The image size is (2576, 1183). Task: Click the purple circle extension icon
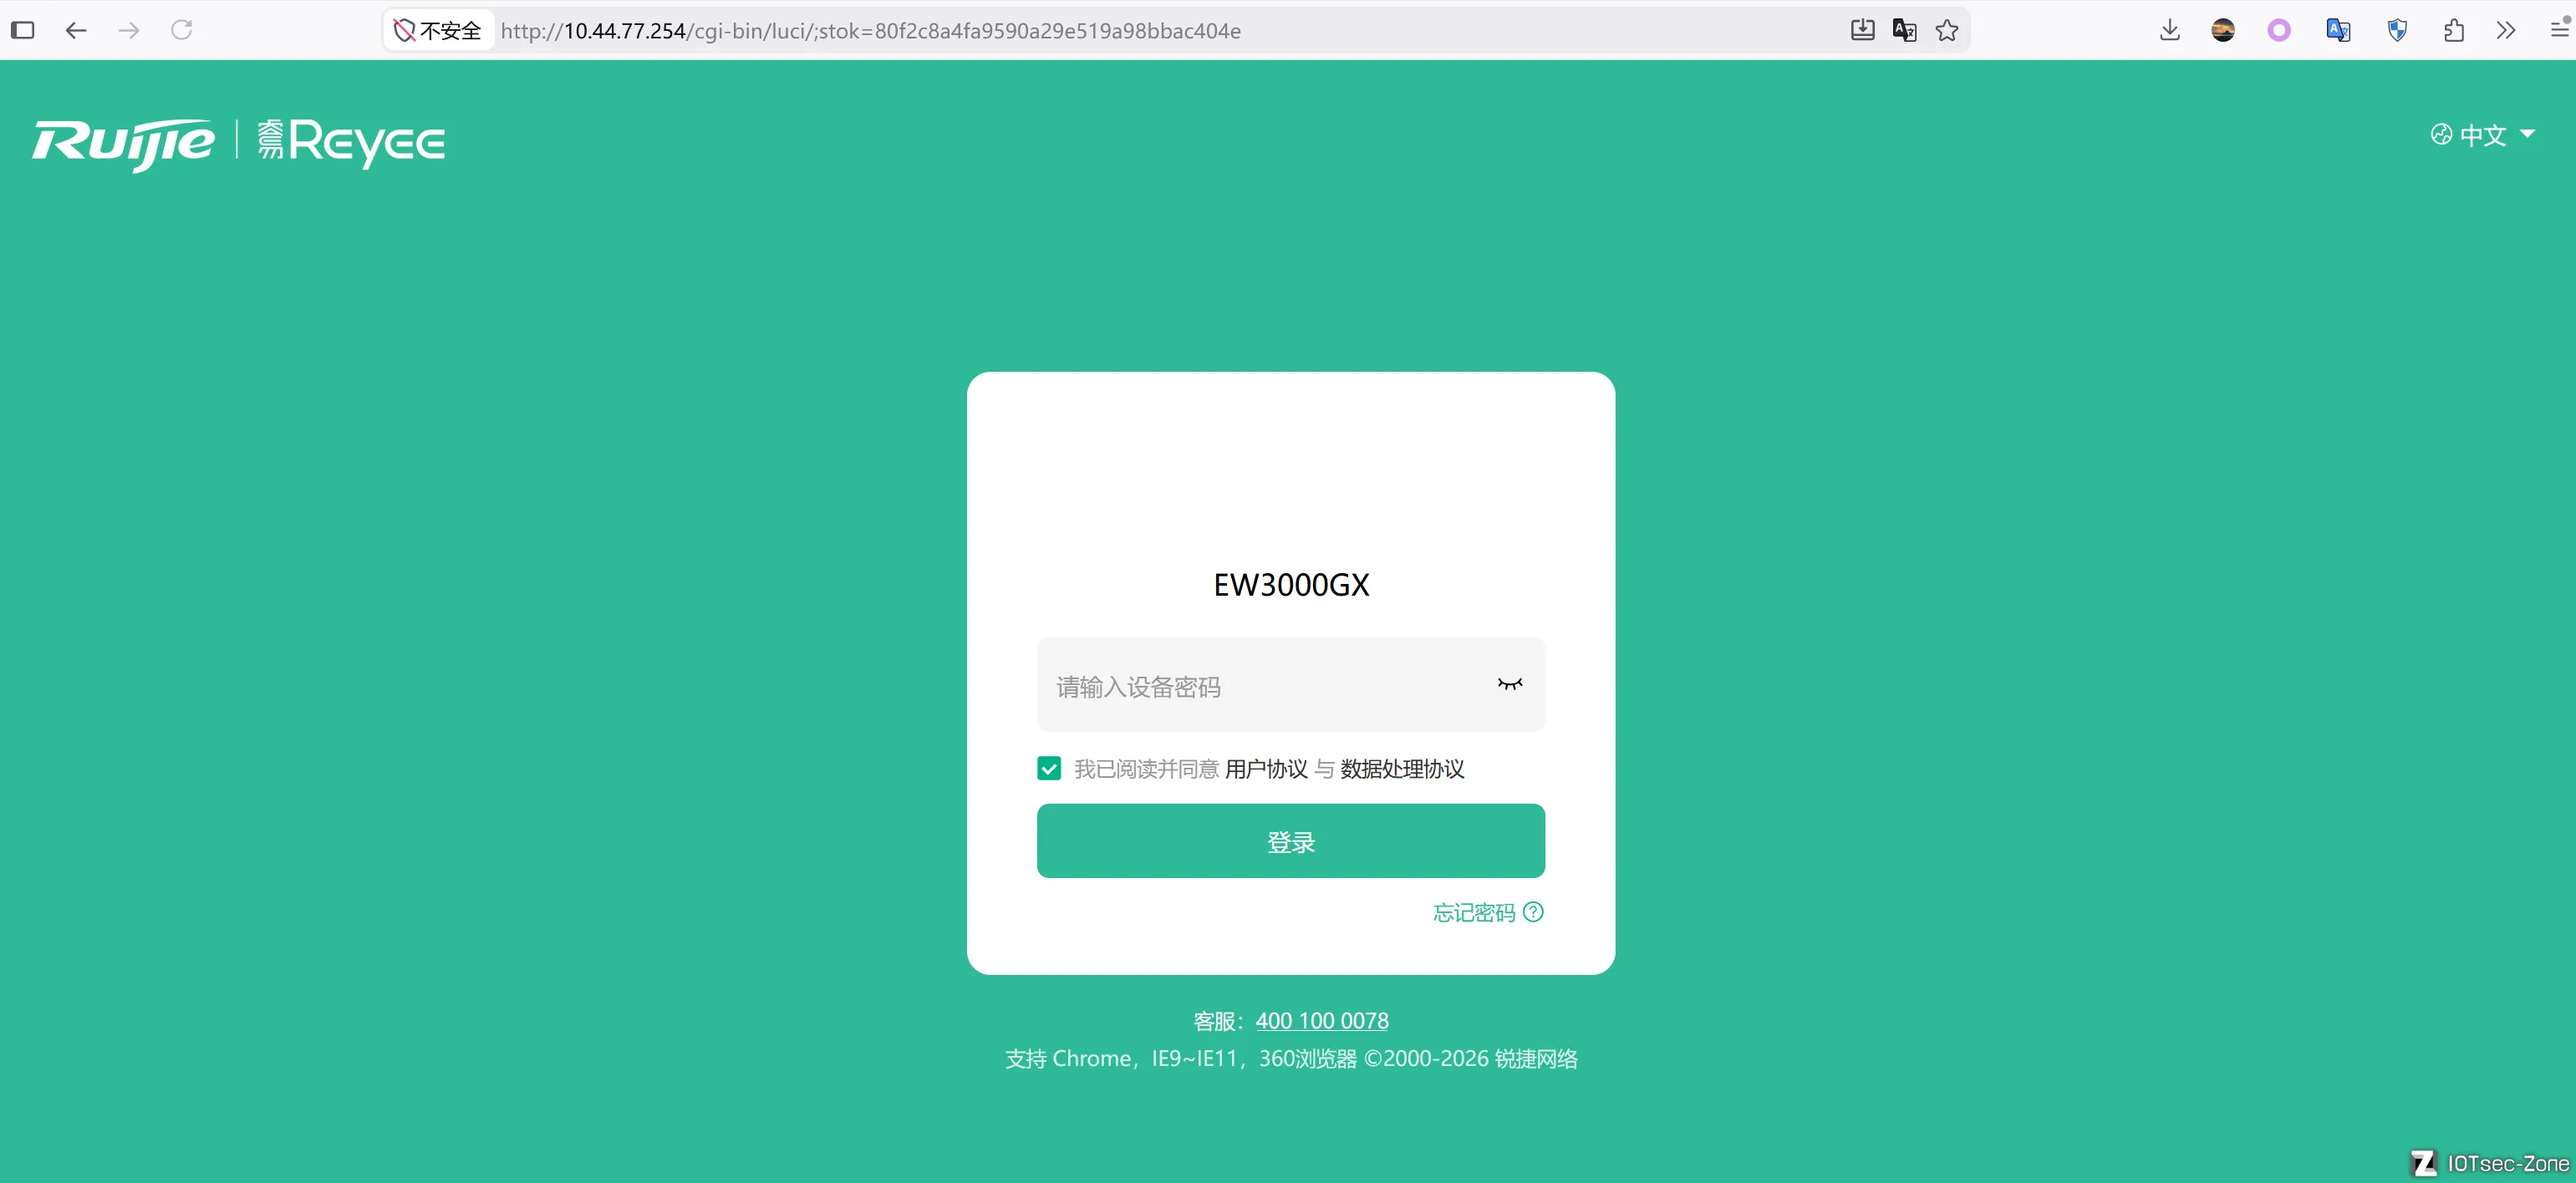(2279, 30)
